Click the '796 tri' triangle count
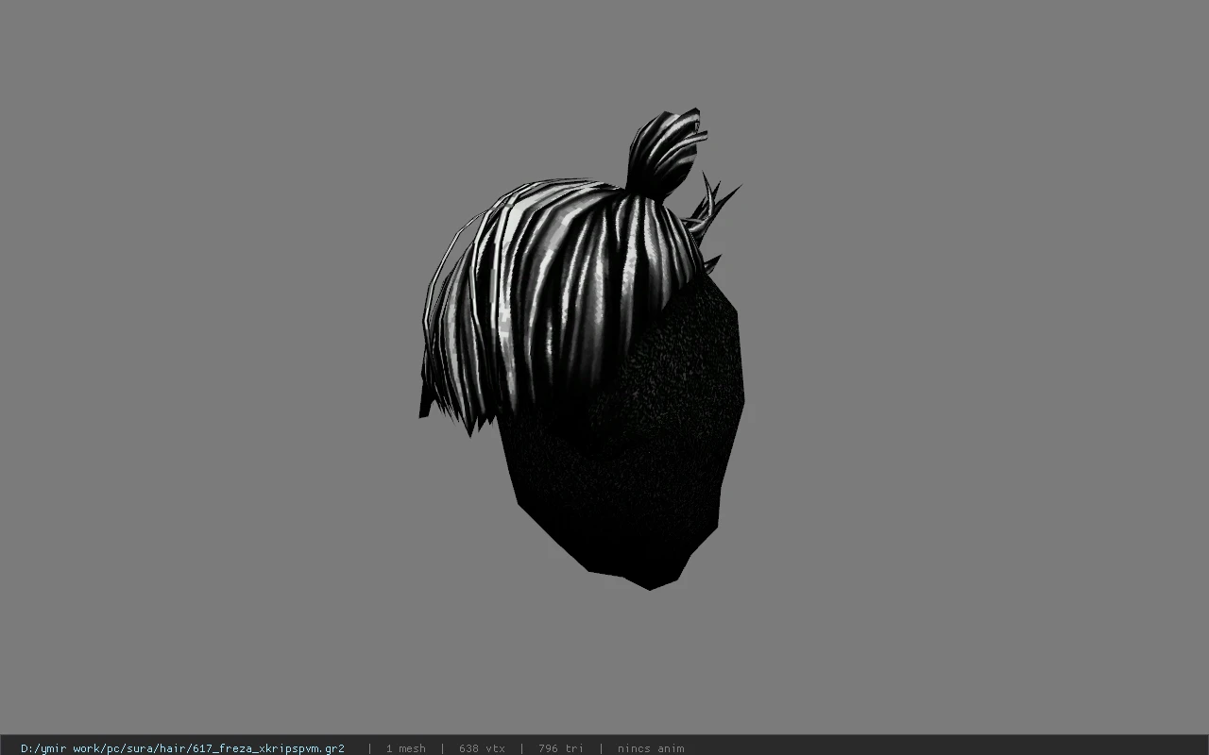1209x755 pixels. [561, 748]
